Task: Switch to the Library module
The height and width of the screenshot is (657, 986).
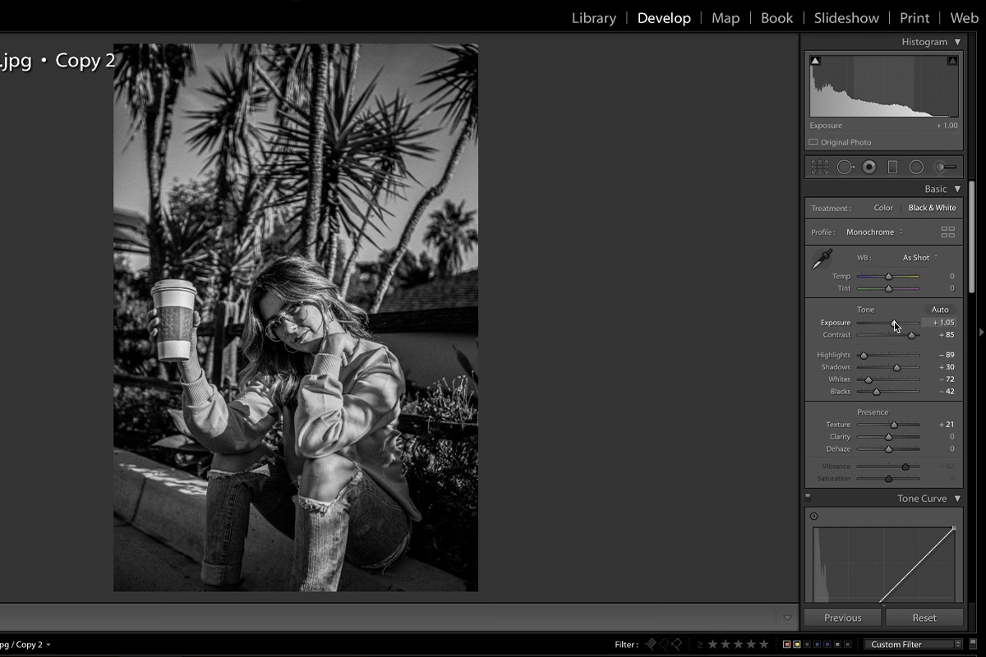Action: coord(593,18)
